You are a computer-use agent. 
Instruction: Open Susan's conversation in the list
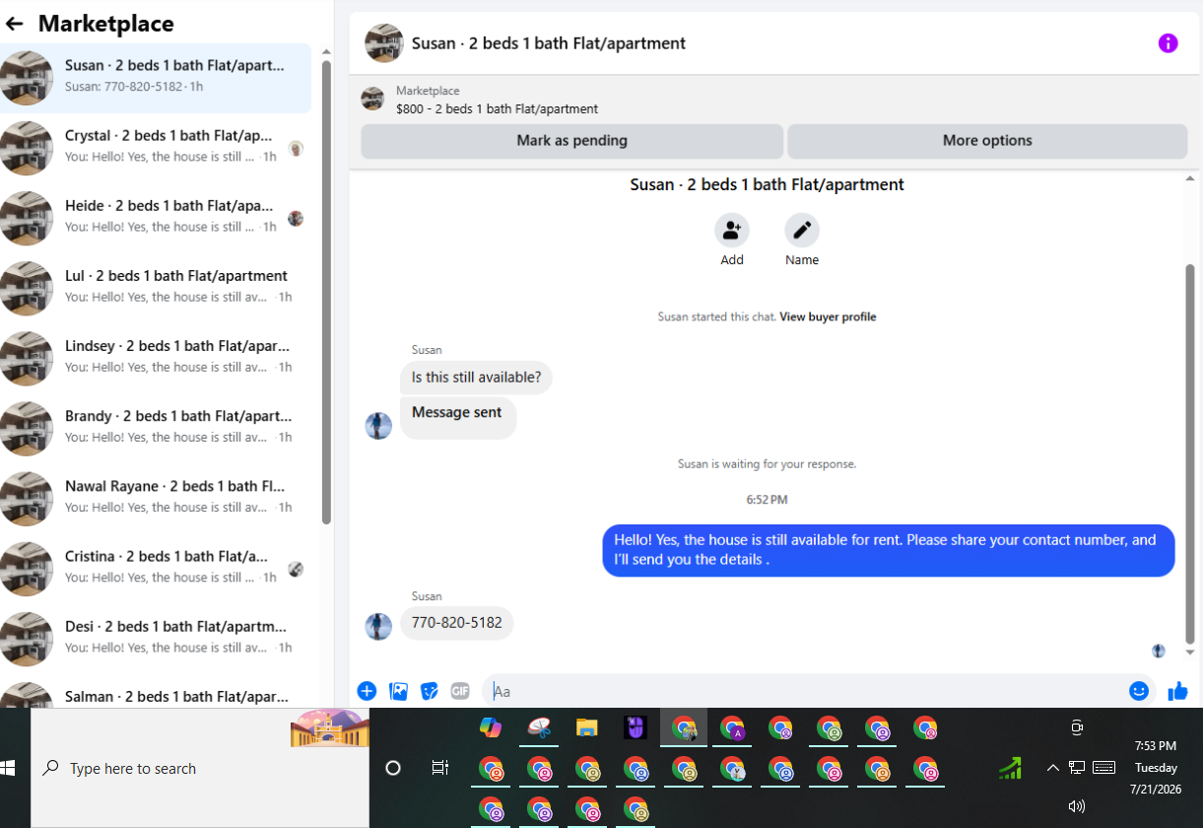[156, 78]
